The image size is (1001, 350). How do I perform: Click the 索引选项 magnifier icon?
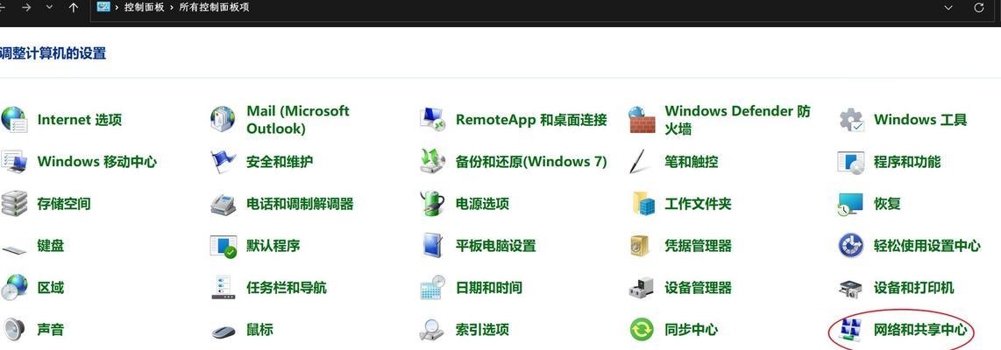tap(431, 330)
